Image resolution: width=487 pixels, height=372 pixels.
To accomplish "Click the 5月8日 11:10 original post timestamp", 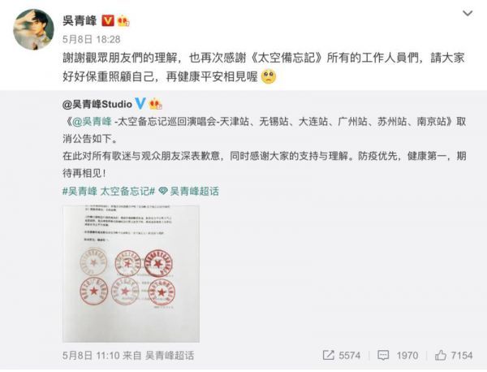I will click(x=91, y=355).
